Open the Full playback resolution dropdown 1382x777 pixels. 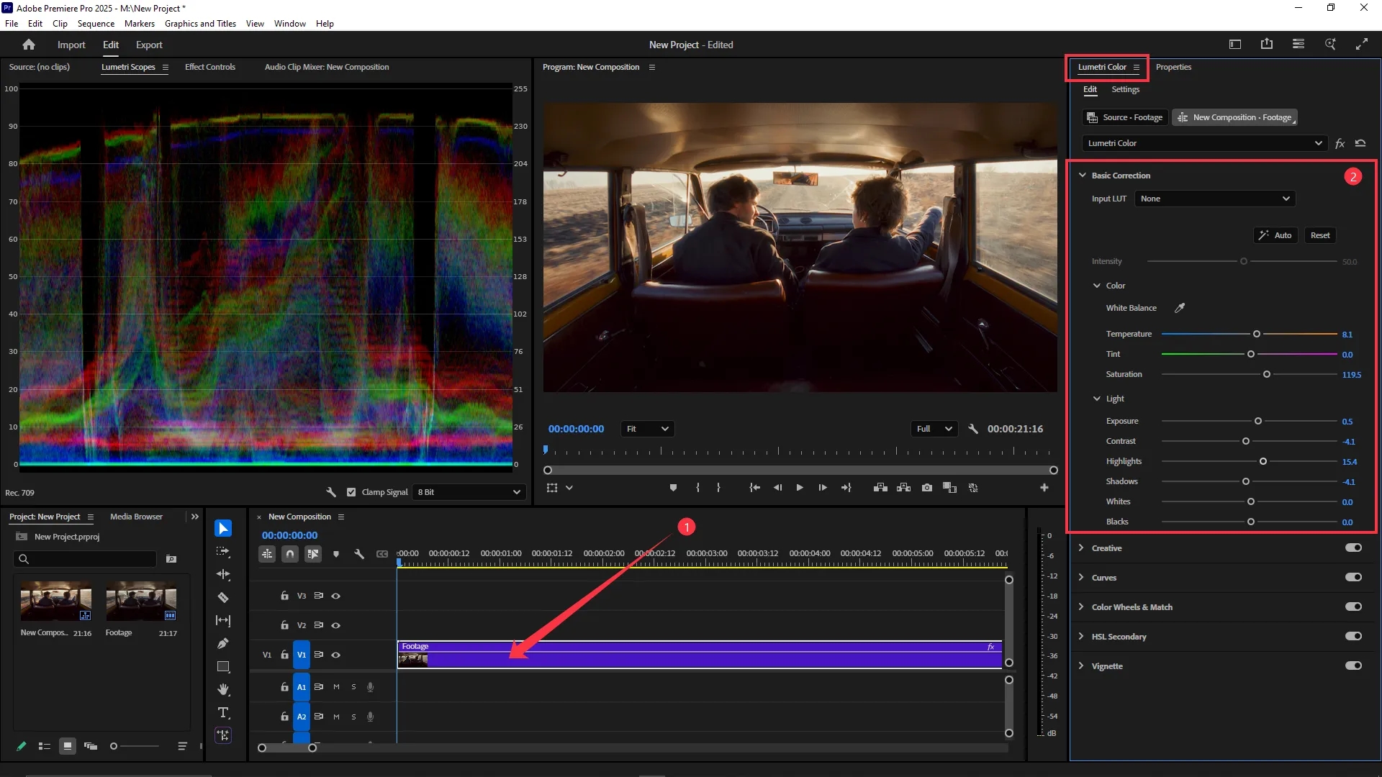pos(934,429)
